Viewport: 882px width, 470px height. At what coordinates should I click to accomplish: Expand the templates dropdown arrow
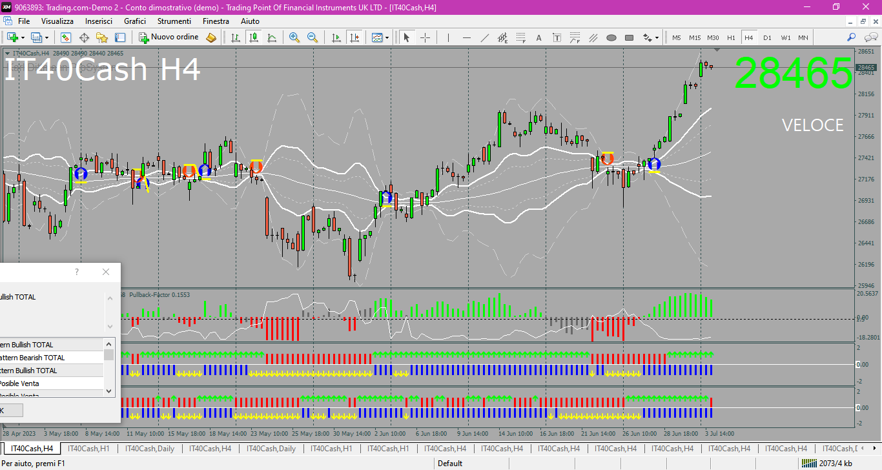point(387,37)
